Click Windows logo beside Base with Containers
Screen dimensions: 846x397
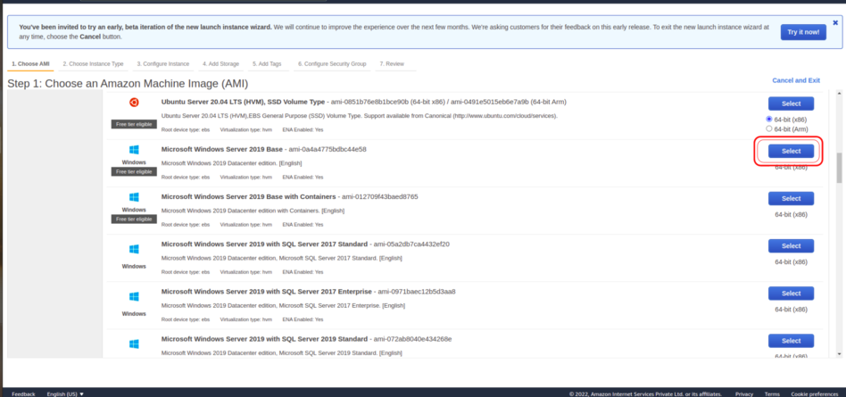tap(134, 197)
